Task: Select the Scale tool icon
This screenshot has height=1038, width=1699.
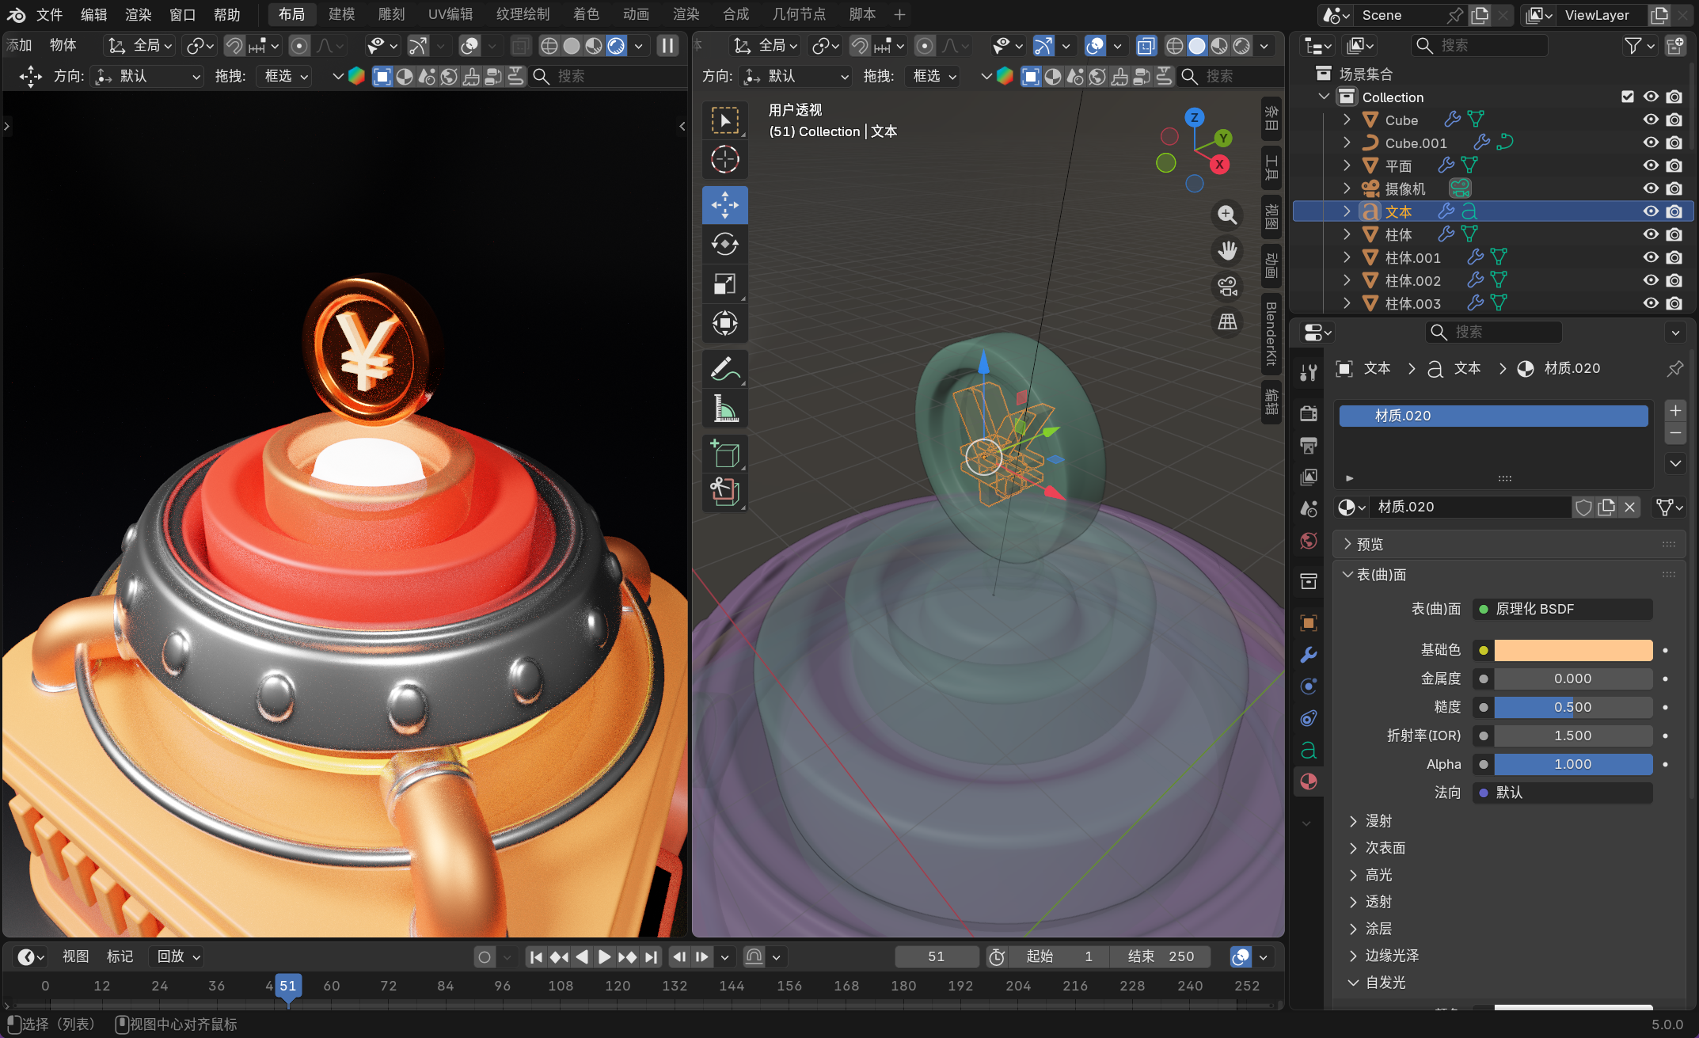Action: [x=724, y=284]
